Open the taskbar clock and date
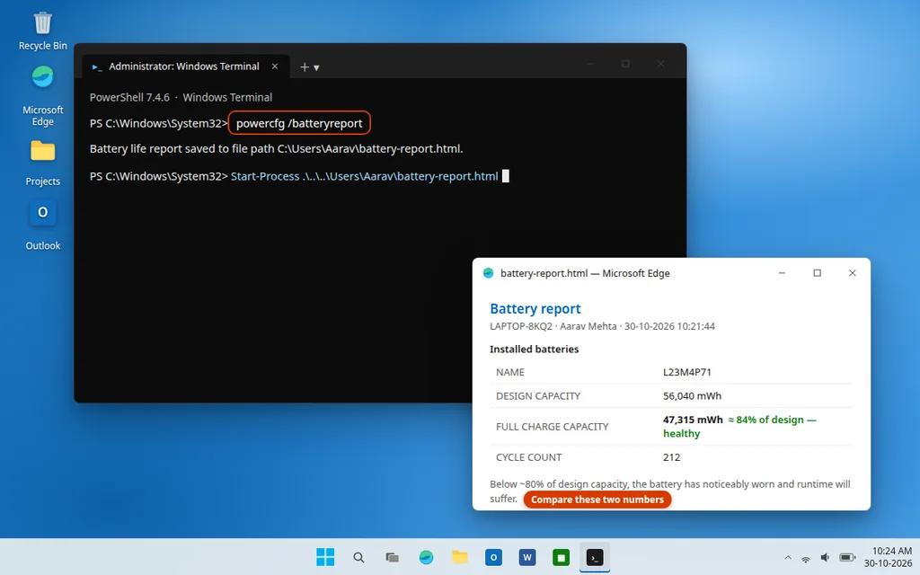The image size is (920, 575). 888,557
